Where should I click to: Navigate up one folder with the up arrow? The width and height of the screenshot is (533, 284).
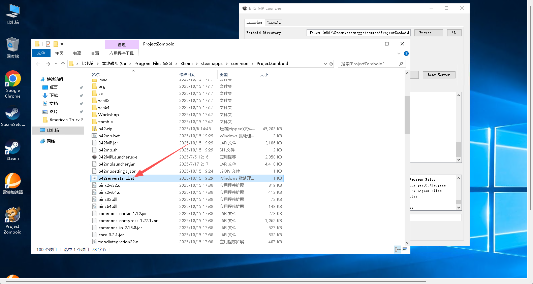click(x=63, y=64)
